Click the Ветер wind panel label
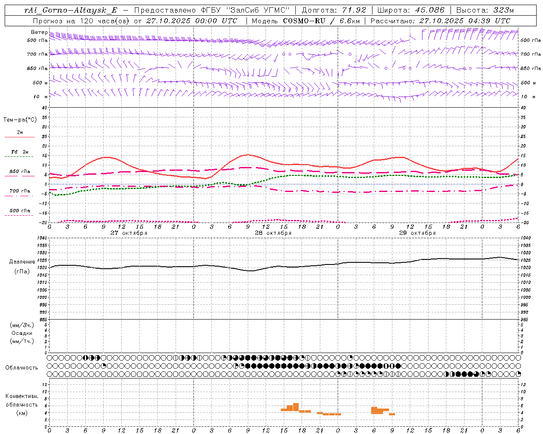This screenshot has height=434, width=543. click(x=39, y=32)
